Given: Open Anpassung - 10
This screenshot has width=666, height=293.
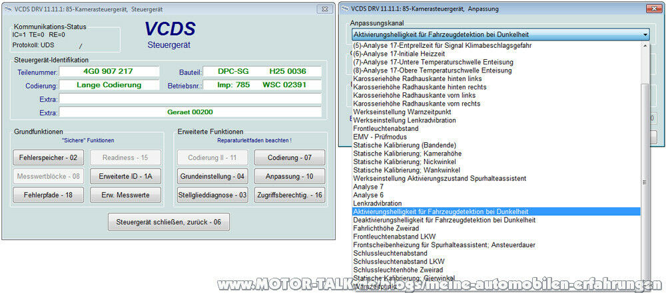Looking at the screenshot, I should pos(289,177).
